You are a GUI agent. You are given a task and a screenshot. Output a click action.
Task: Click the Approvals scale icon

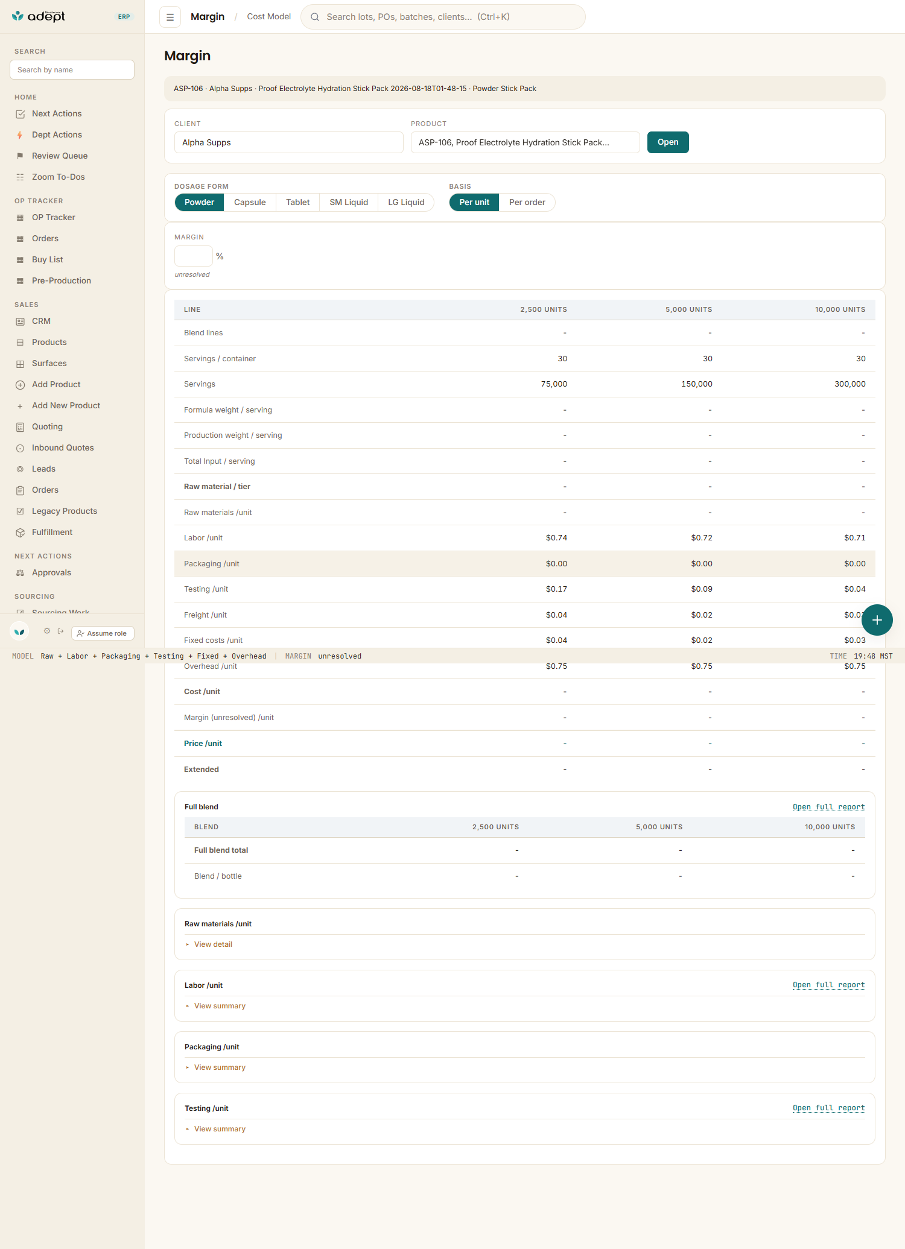[x=20, y=573]
